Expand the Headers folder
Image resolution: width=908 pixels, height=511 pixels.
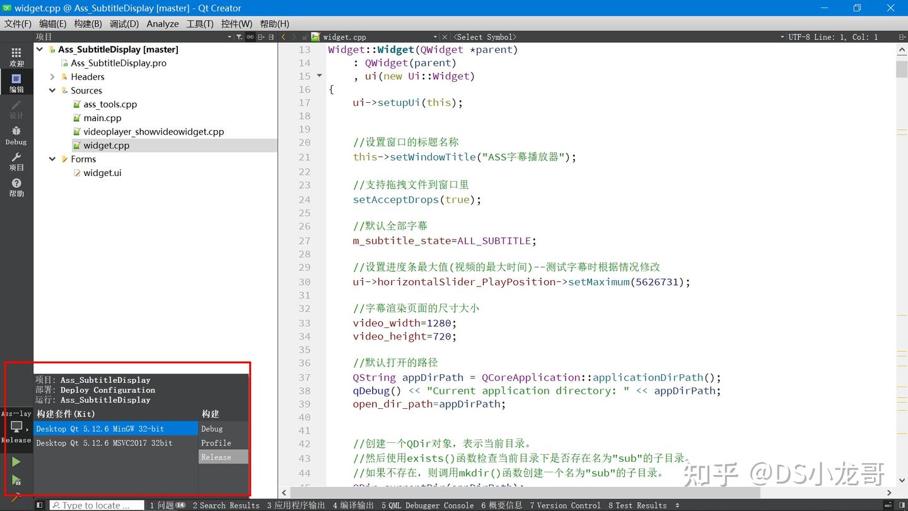53,77
